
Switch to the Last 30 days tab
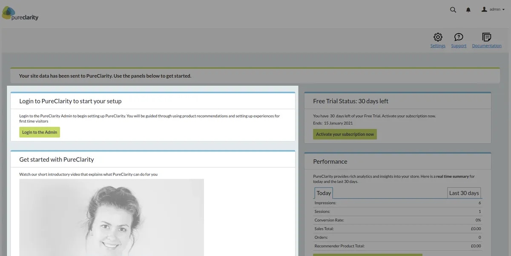click(x=464, y=193)
